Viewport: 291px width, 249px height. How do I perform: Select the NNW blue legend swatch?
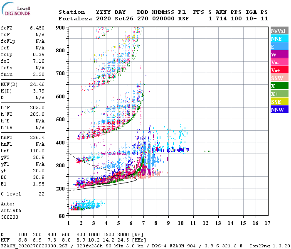point(279,109)
